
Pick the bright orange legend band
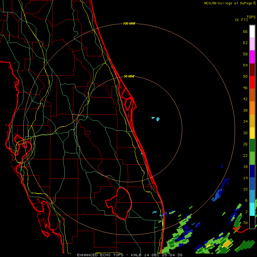tap(252, 108)
